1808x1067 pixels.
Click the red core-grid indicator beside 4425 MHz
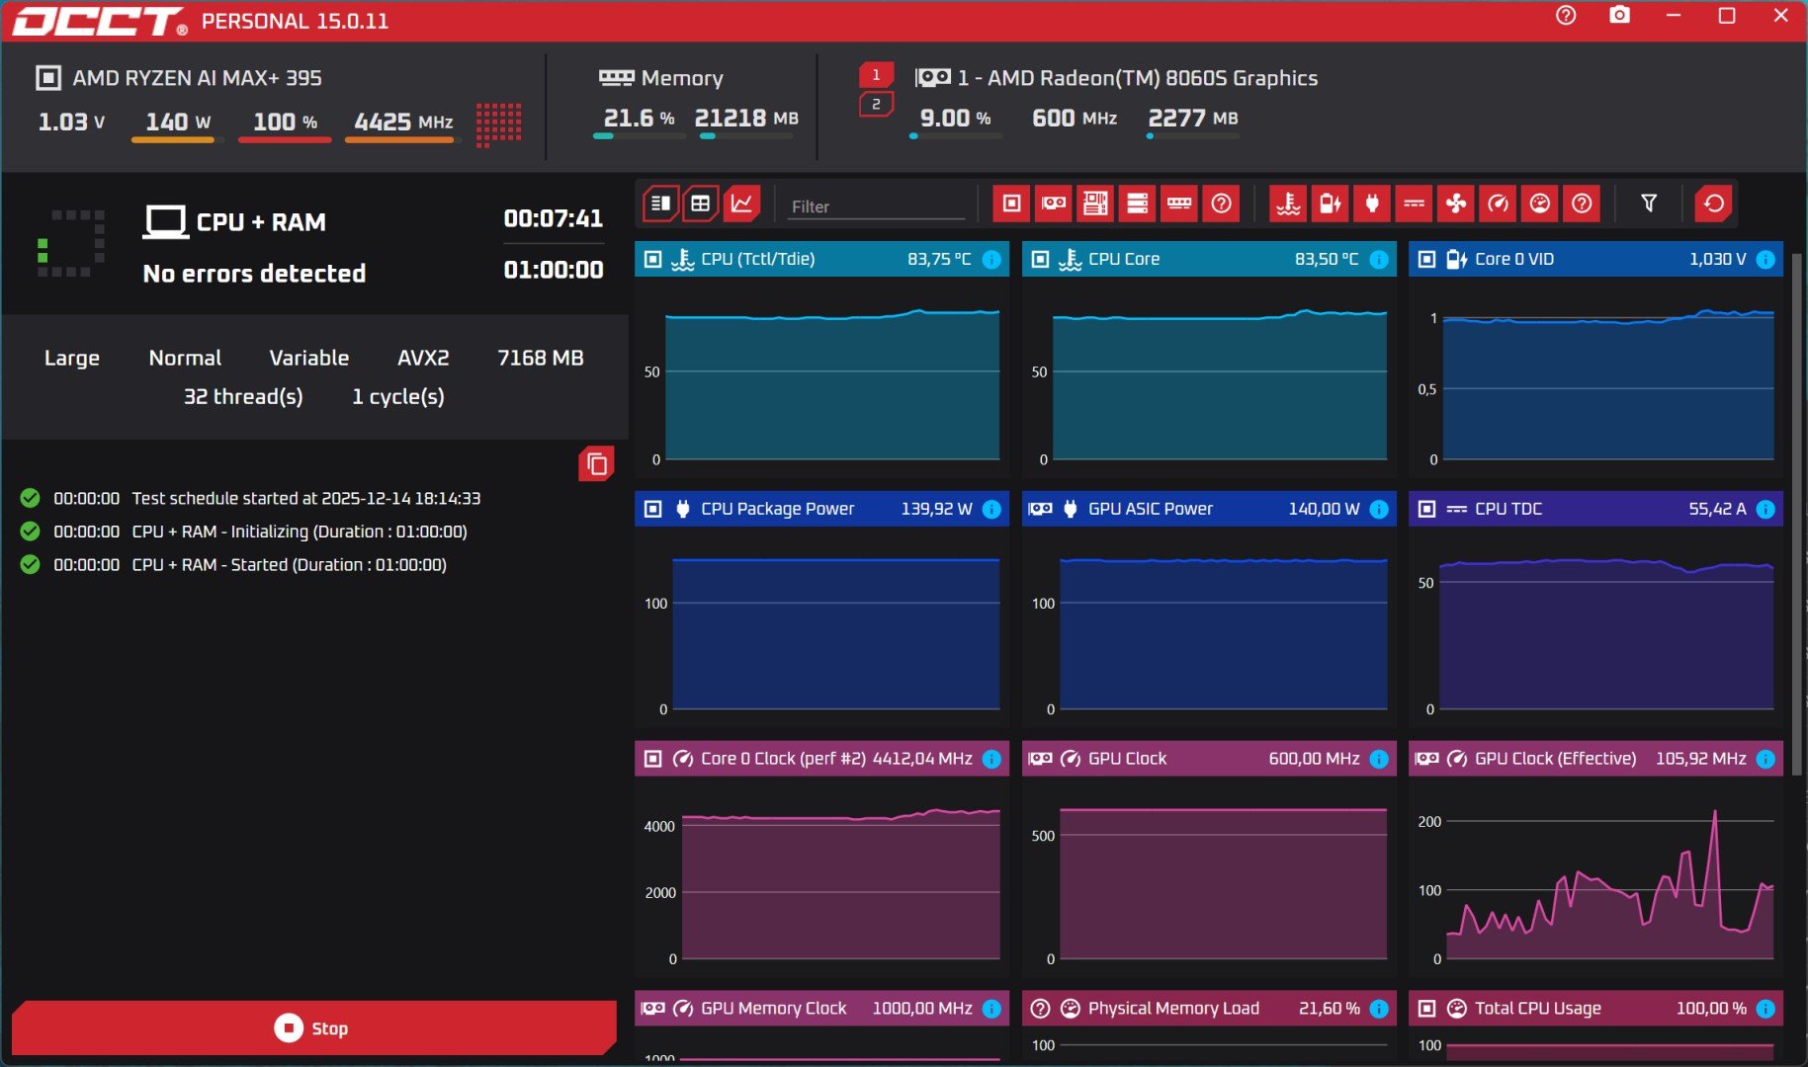499,124
